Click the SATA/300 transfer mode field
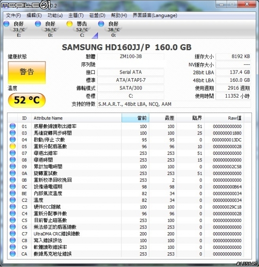This screenshot has height=267, width=259. (131, 88)
